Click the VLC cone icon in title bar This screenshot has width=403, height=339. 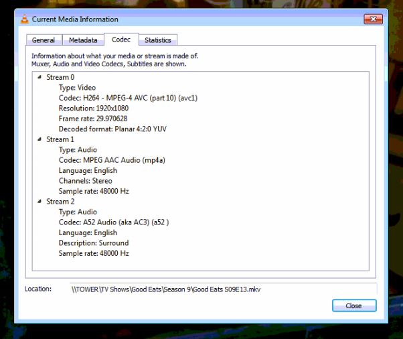tap(24, 19)
